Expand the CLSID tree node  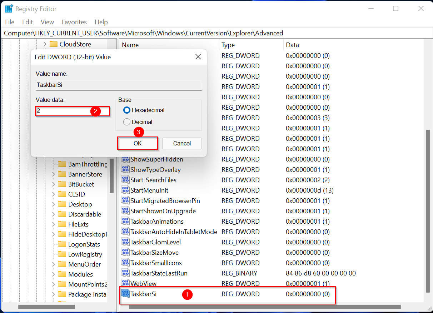point(53,194)
